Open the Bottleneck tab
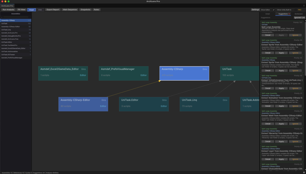Image resolution: width=306 pixels, height=174 pixels. (x=299, y=14)
